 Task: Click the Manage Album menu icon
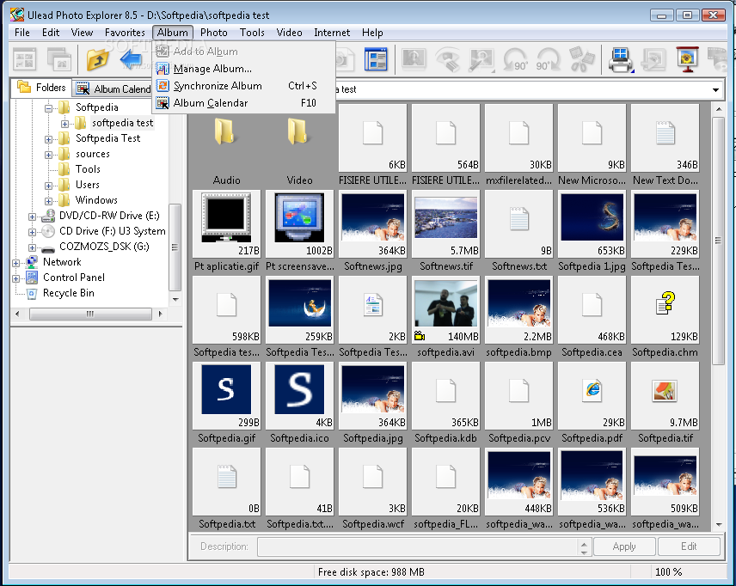(163, 69)
